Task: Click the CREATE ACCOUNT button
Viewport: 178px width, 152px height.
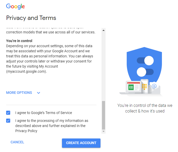Action: pyautogui.click(x=81, y=143)
